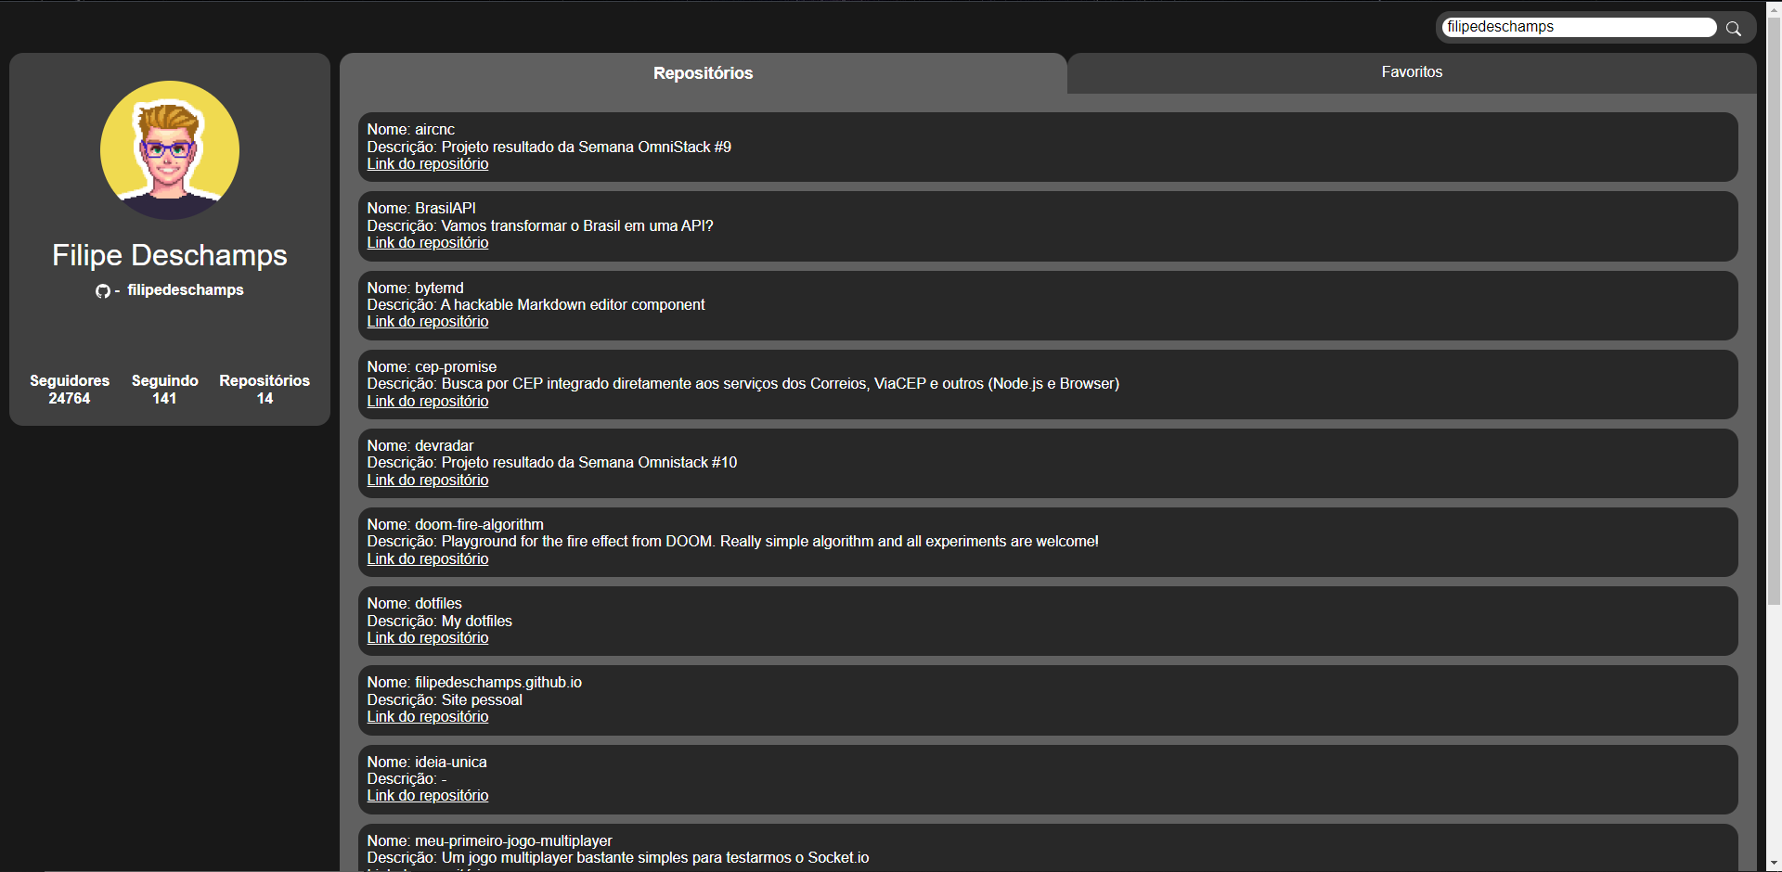Open the doom-fire-algorithm repository link
Image resolution: width=1782 pixels, height=872 pixels.
pyautogui.click(x=428, y=559)
